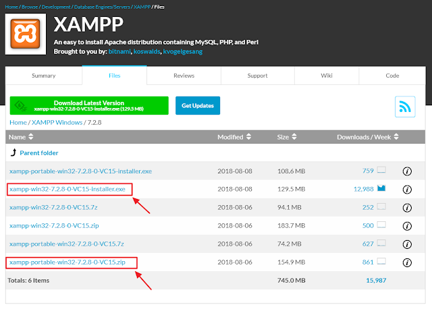Download xampp-win32-7.2.8-0-VC15-installer.exe file

[67, 189]
